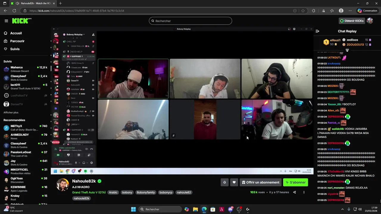Reload the browser page

click(x=14, y=11)
